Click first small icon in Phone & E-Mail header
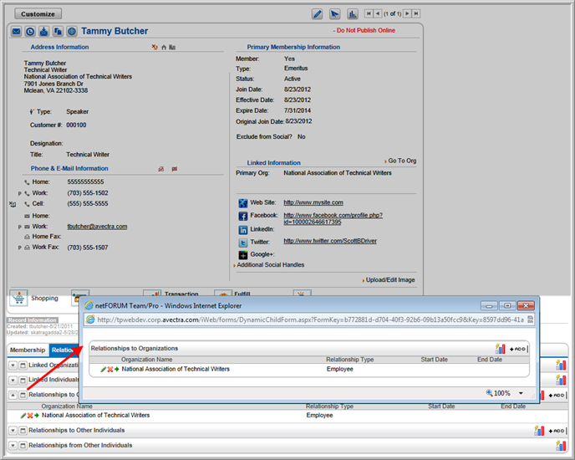 pyautogui.click(x=161, y=169)
